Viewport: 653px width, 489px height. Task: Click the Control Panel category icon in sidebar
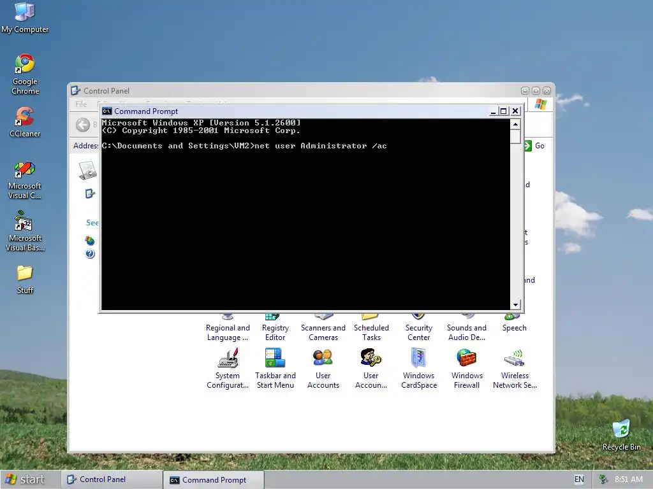click(x=88, y=170)
